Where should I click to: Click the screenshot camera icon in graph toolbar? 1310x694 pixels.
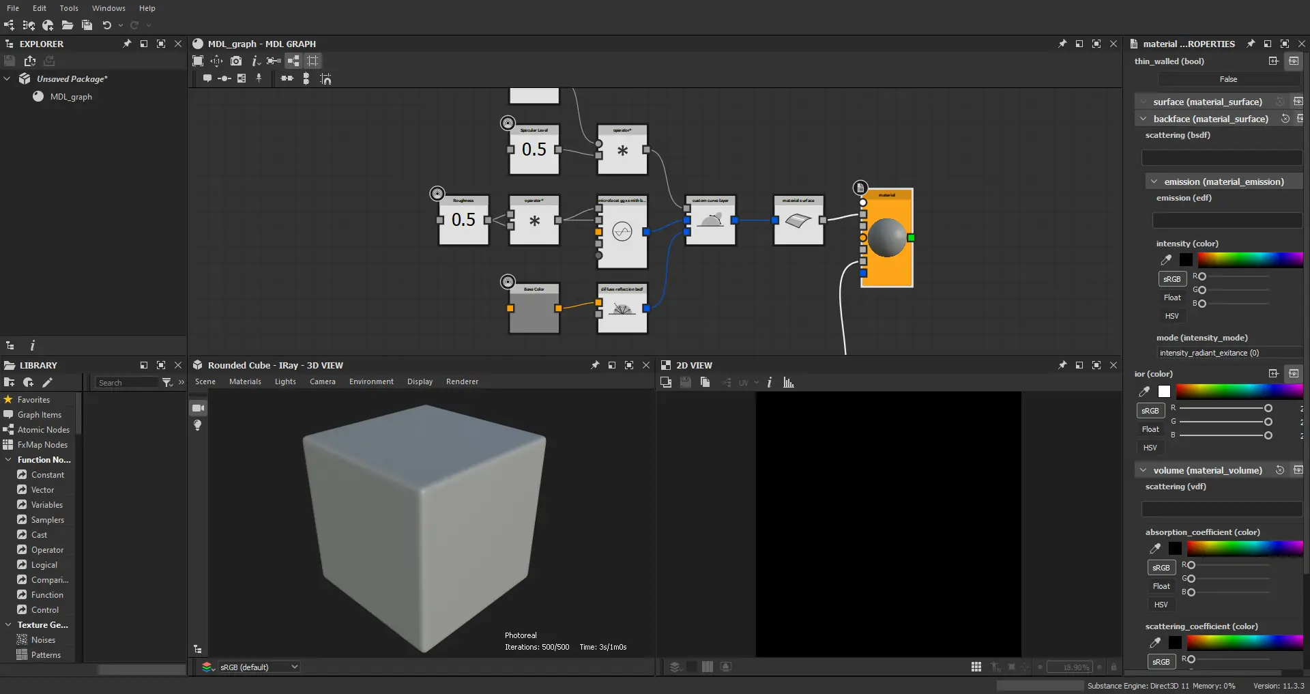click(236, 61)
